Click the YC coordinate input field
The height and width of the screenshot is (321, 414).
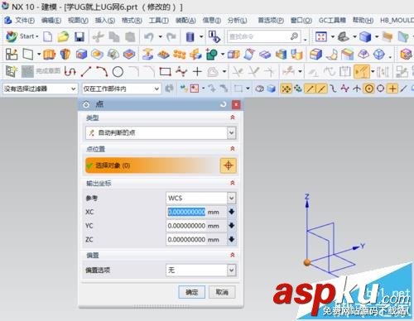196,226
